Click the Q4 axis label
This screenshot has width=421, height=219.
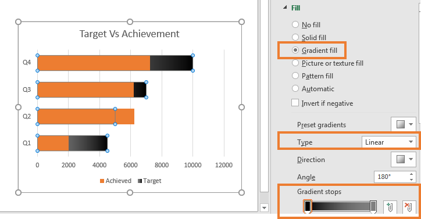tap(27, 63)
